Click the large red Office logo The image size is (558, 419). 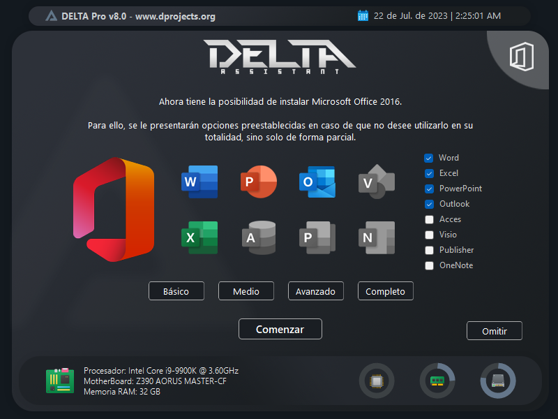point(114,209)
